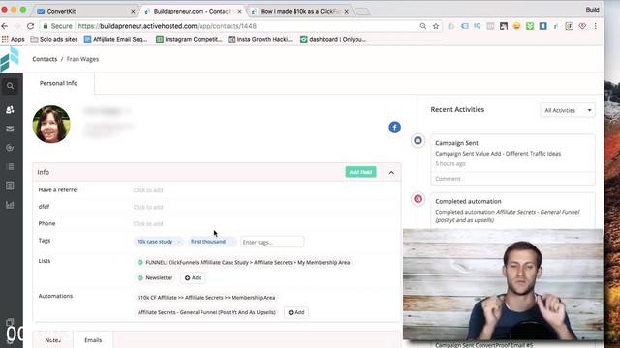Viewport: 620px width, 348px height.
Task: Click the ActiveCampaign logo
Action: pyautogui.click(x=10, y=59)
